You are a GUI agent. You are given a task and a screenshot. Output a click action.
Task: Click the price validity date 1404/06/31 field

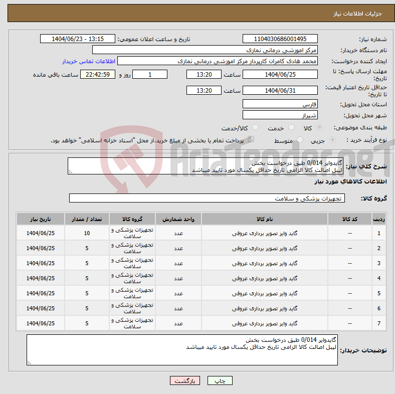click(x=280, y=90)
